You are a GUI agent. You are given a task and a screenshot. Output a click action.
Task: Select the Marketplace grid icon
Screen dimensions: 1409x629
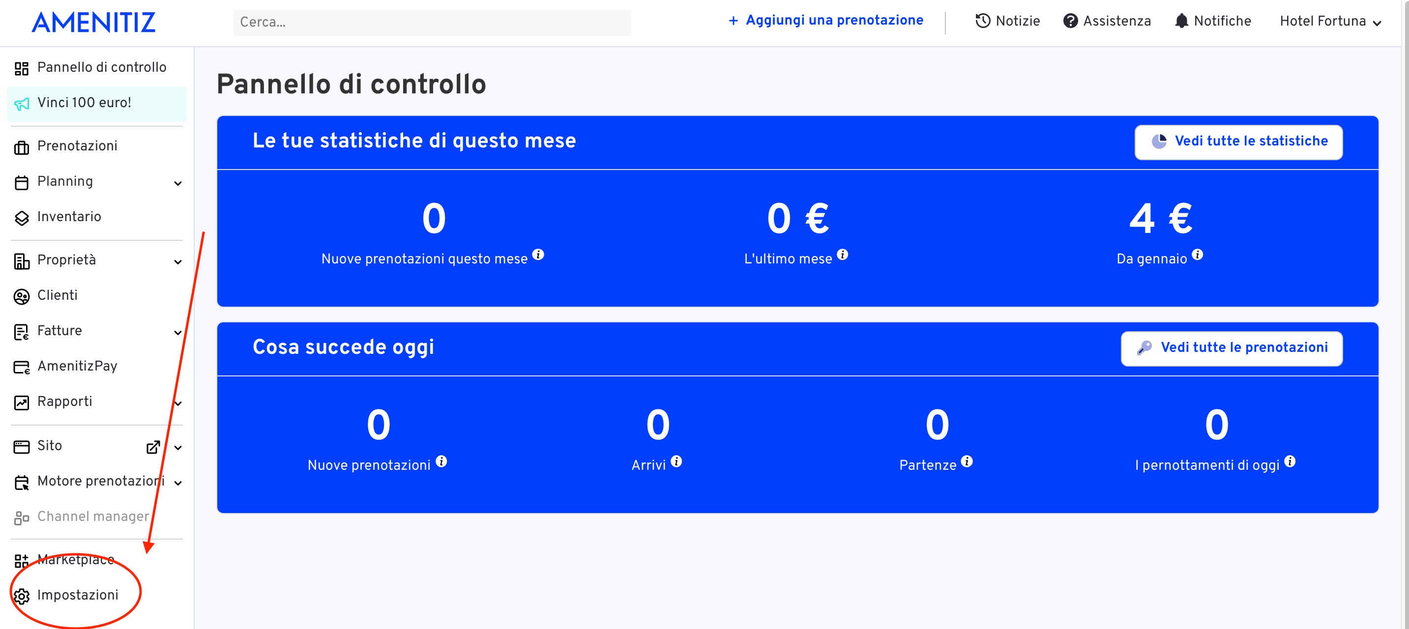pyautogui.click(x=21, y=561)
